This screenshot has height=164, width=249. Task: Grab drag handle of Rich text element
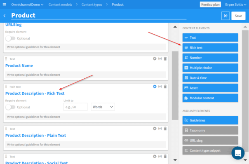6,87
